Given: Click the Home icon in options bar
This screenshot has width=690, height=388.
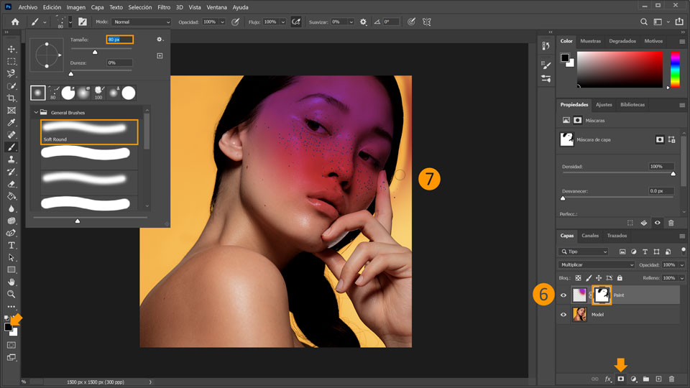Looking at the screenshot, I should 14,22.
